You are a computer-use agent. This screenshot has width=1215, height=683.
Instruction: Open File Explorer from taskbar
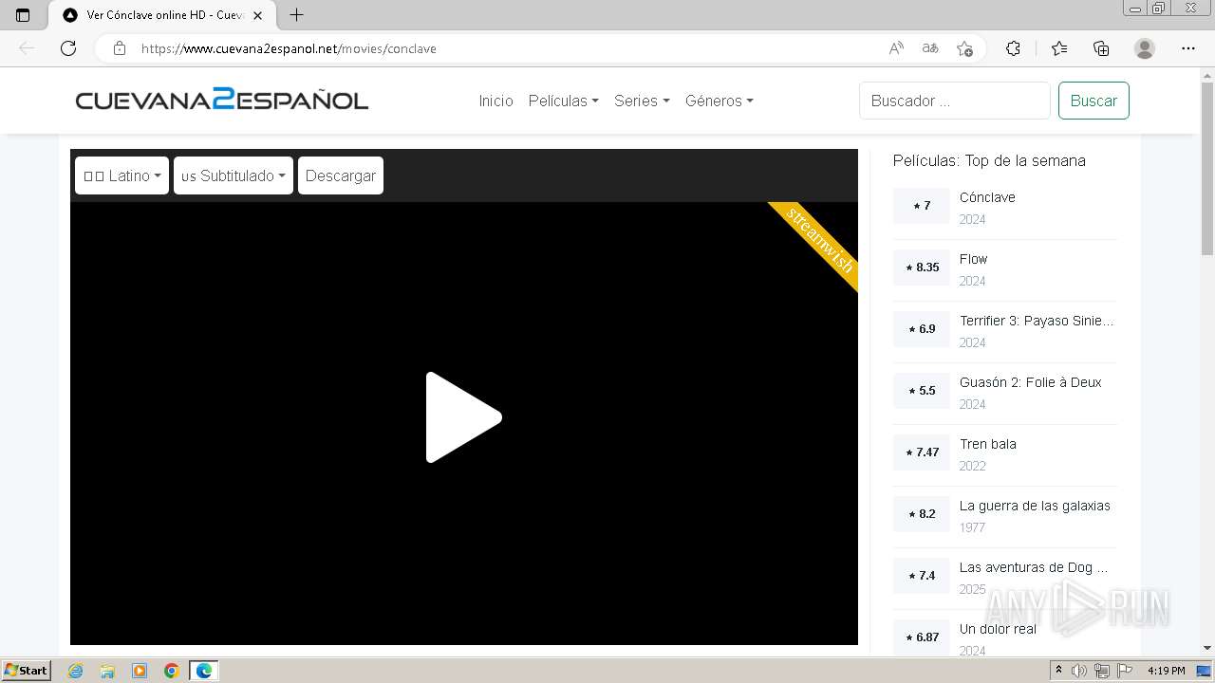click(107, 671)
